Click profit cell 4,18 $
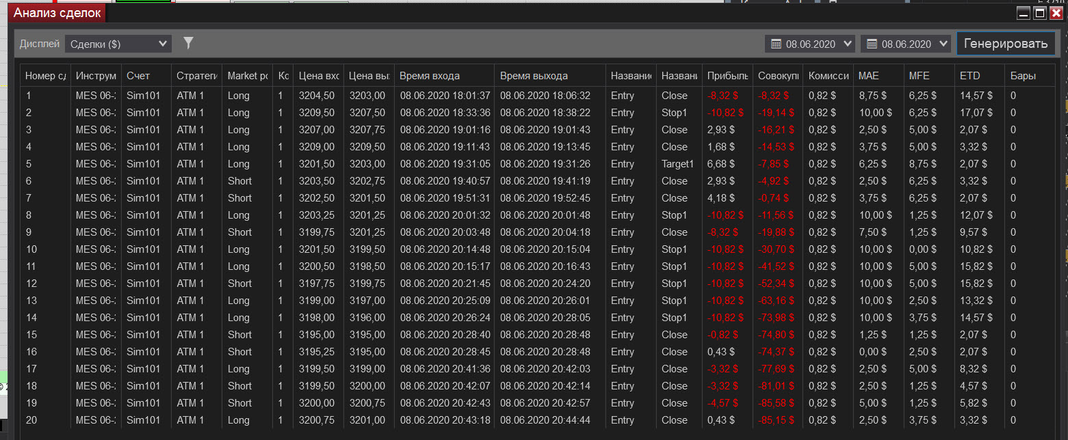The width and height of the screenshot is (1068, 440). point(721,198)
